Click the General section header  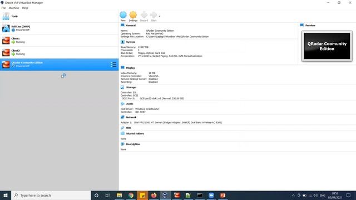(x=131, y=26)
